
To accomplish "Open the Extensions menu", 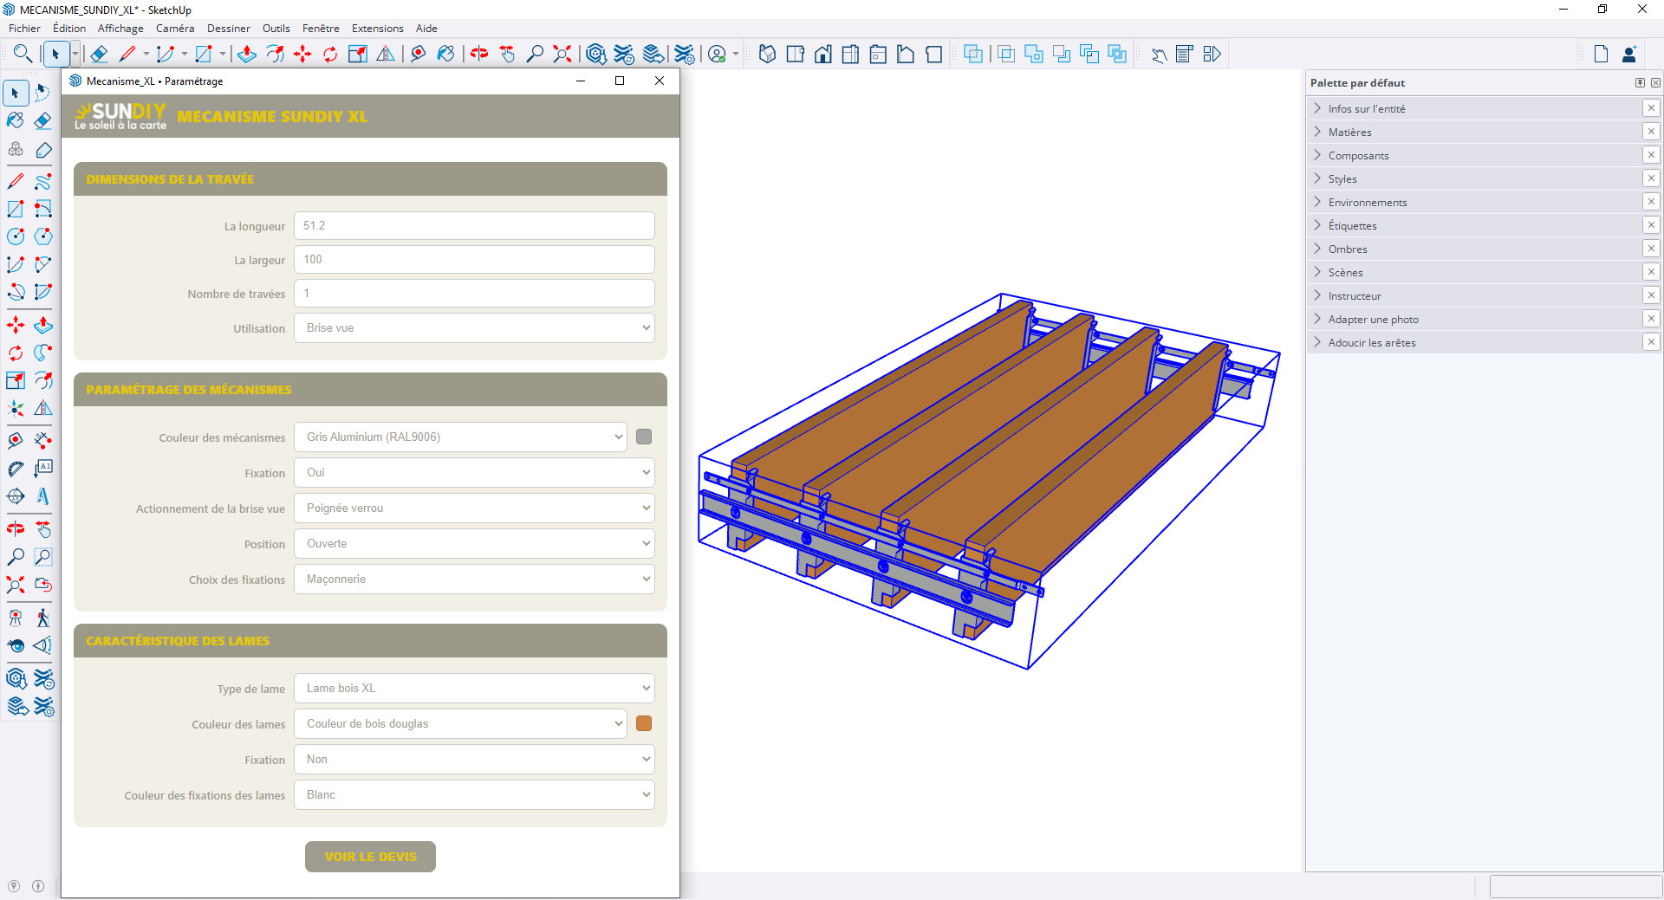I will (377, 29).
